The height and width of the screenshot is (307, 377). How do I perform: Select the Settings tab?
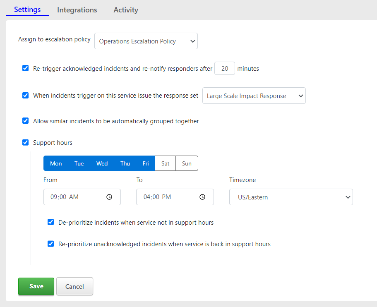(x=27, y=10)
